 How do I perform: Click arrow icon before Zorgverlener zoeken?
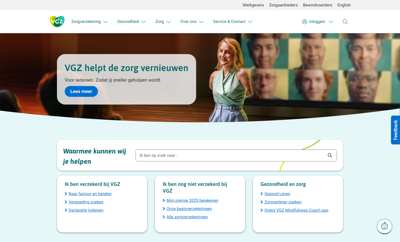point(262,202)
